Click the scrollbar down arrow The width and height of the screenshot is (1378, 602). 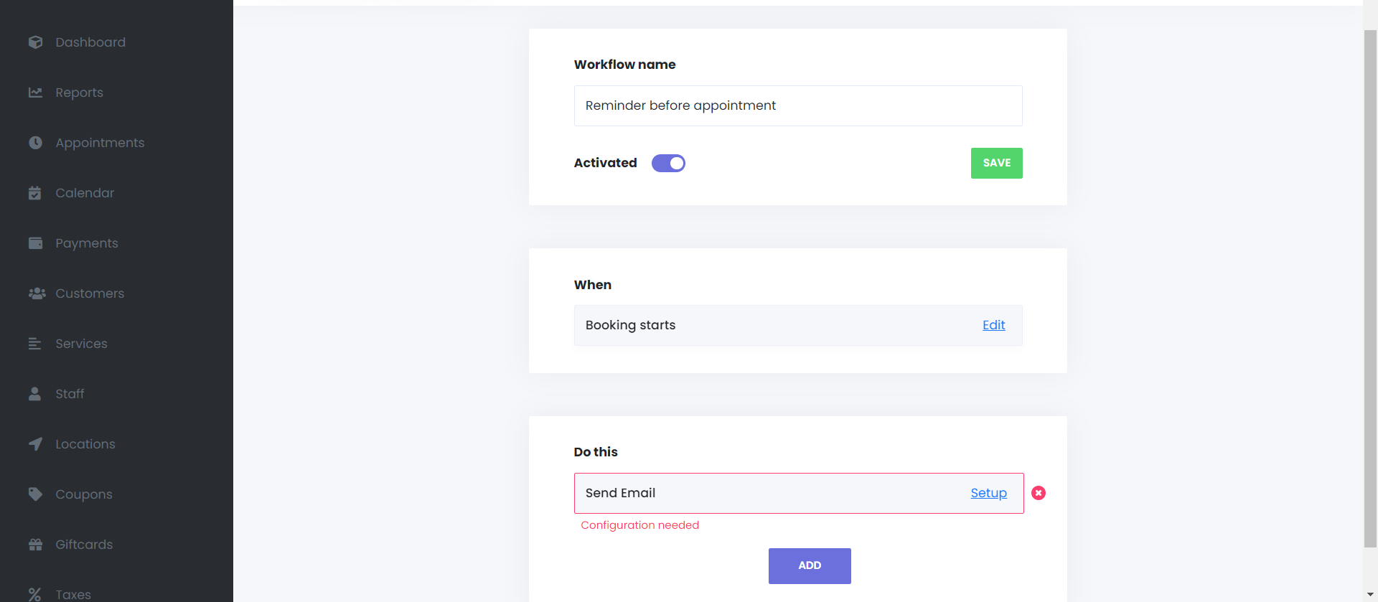coord(1370,595)
